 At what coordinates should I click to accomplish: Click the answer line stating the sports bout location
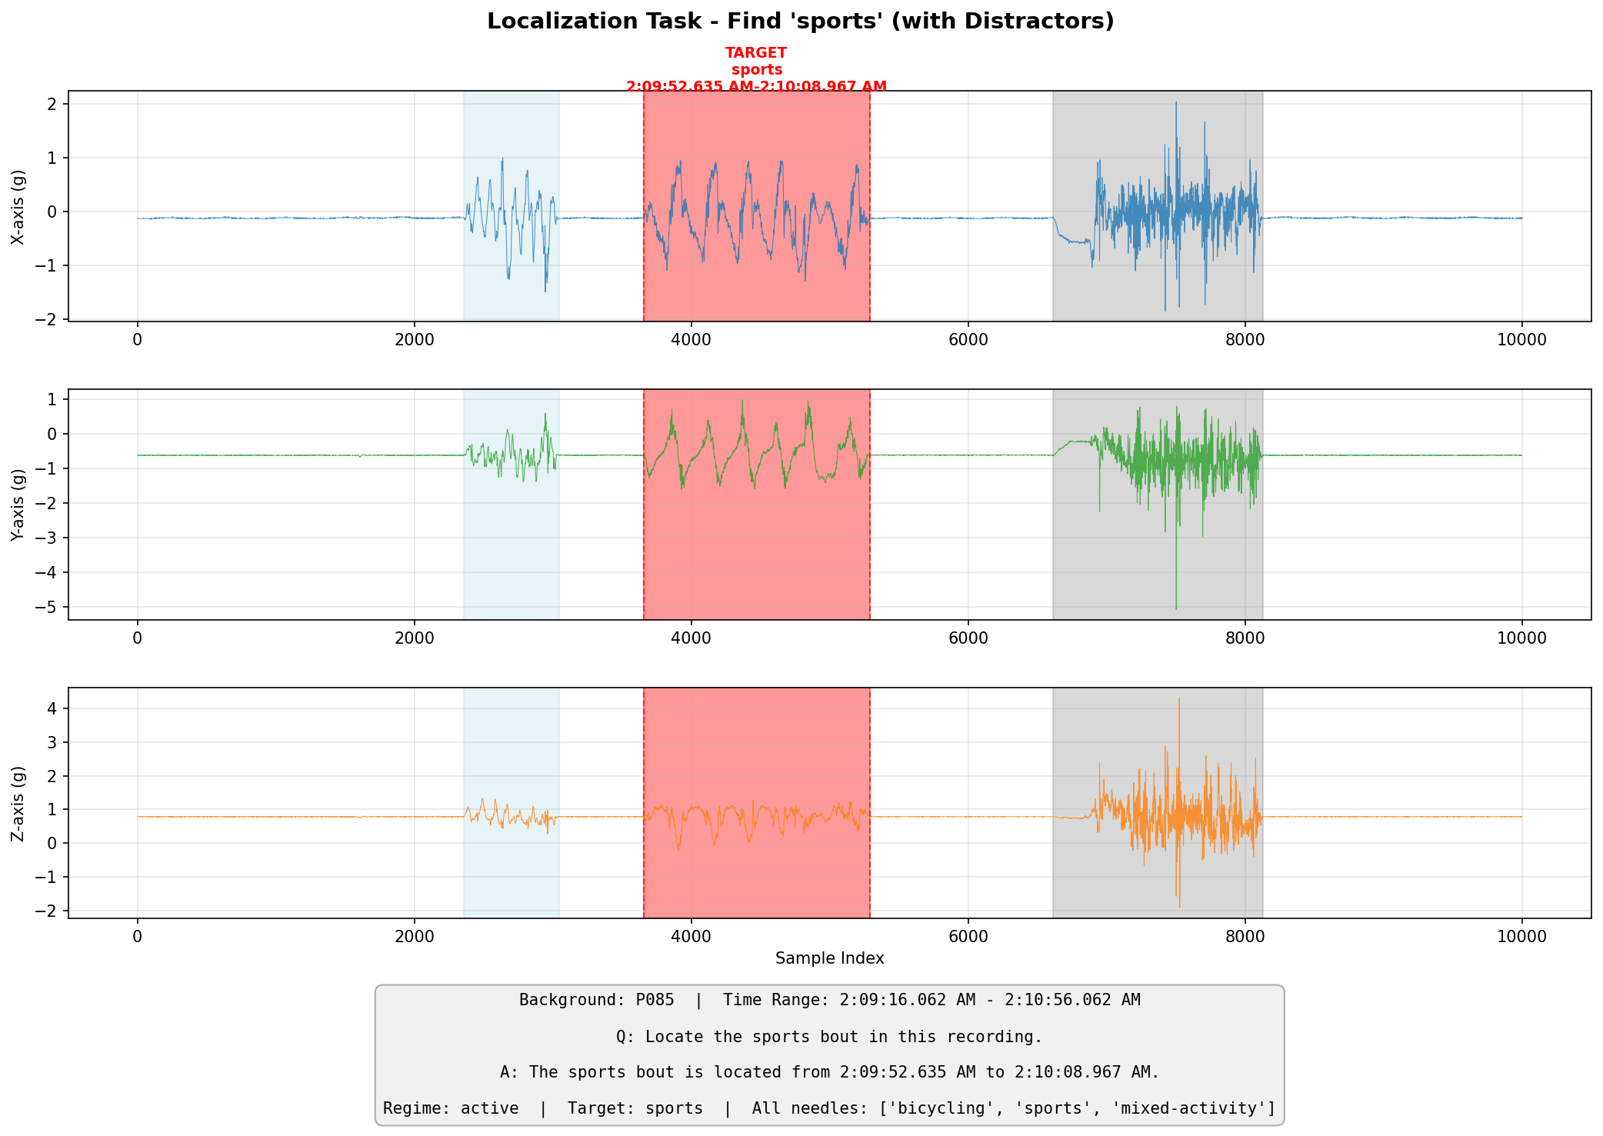pyautogui.click(x=829, y=1072)
